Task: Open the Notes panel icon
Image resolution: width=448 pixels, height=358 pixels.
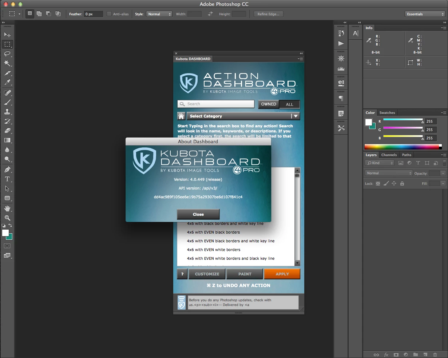Action: tap(341, 113)
